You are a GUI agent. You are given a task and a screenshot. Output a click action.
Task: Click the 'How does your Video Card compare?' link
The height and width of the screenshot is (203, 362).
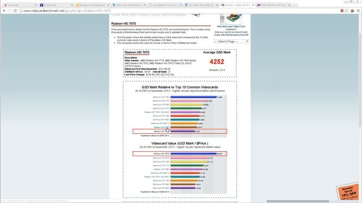click(x=231, y=28)
